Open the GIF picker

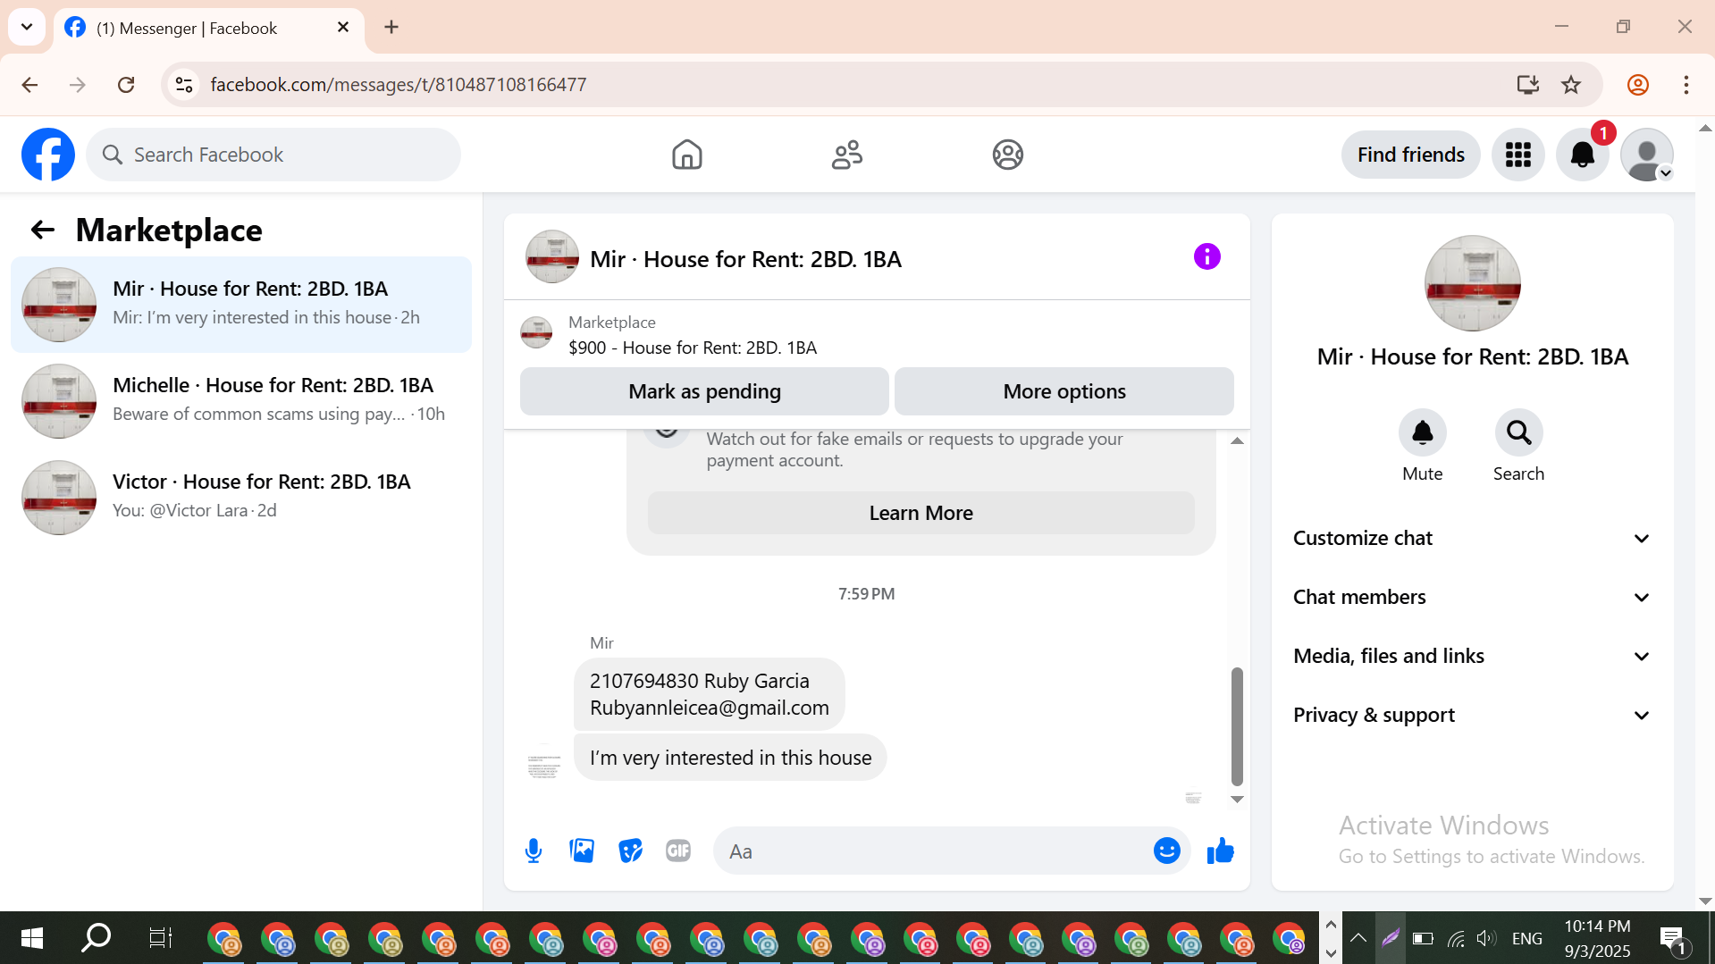click(678, 851)
